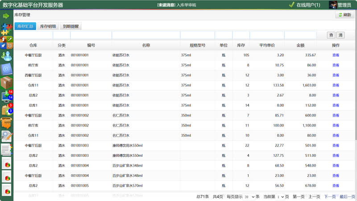Click the green arrow sidebar icon

point(6,16)
